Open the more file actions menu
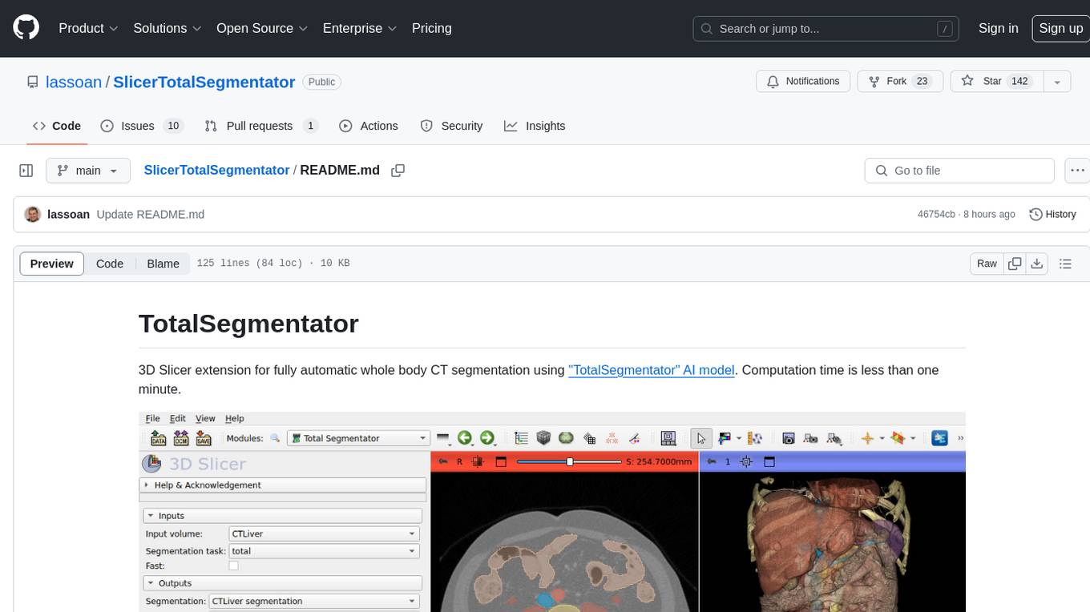Image resolution: width=1090 pixels, height=612 pixels. (1077, 171)
